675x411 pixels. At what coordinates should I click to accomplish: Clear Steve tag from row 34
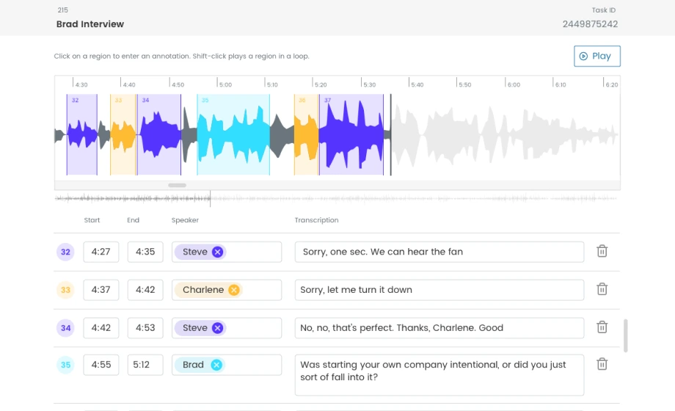217,328
